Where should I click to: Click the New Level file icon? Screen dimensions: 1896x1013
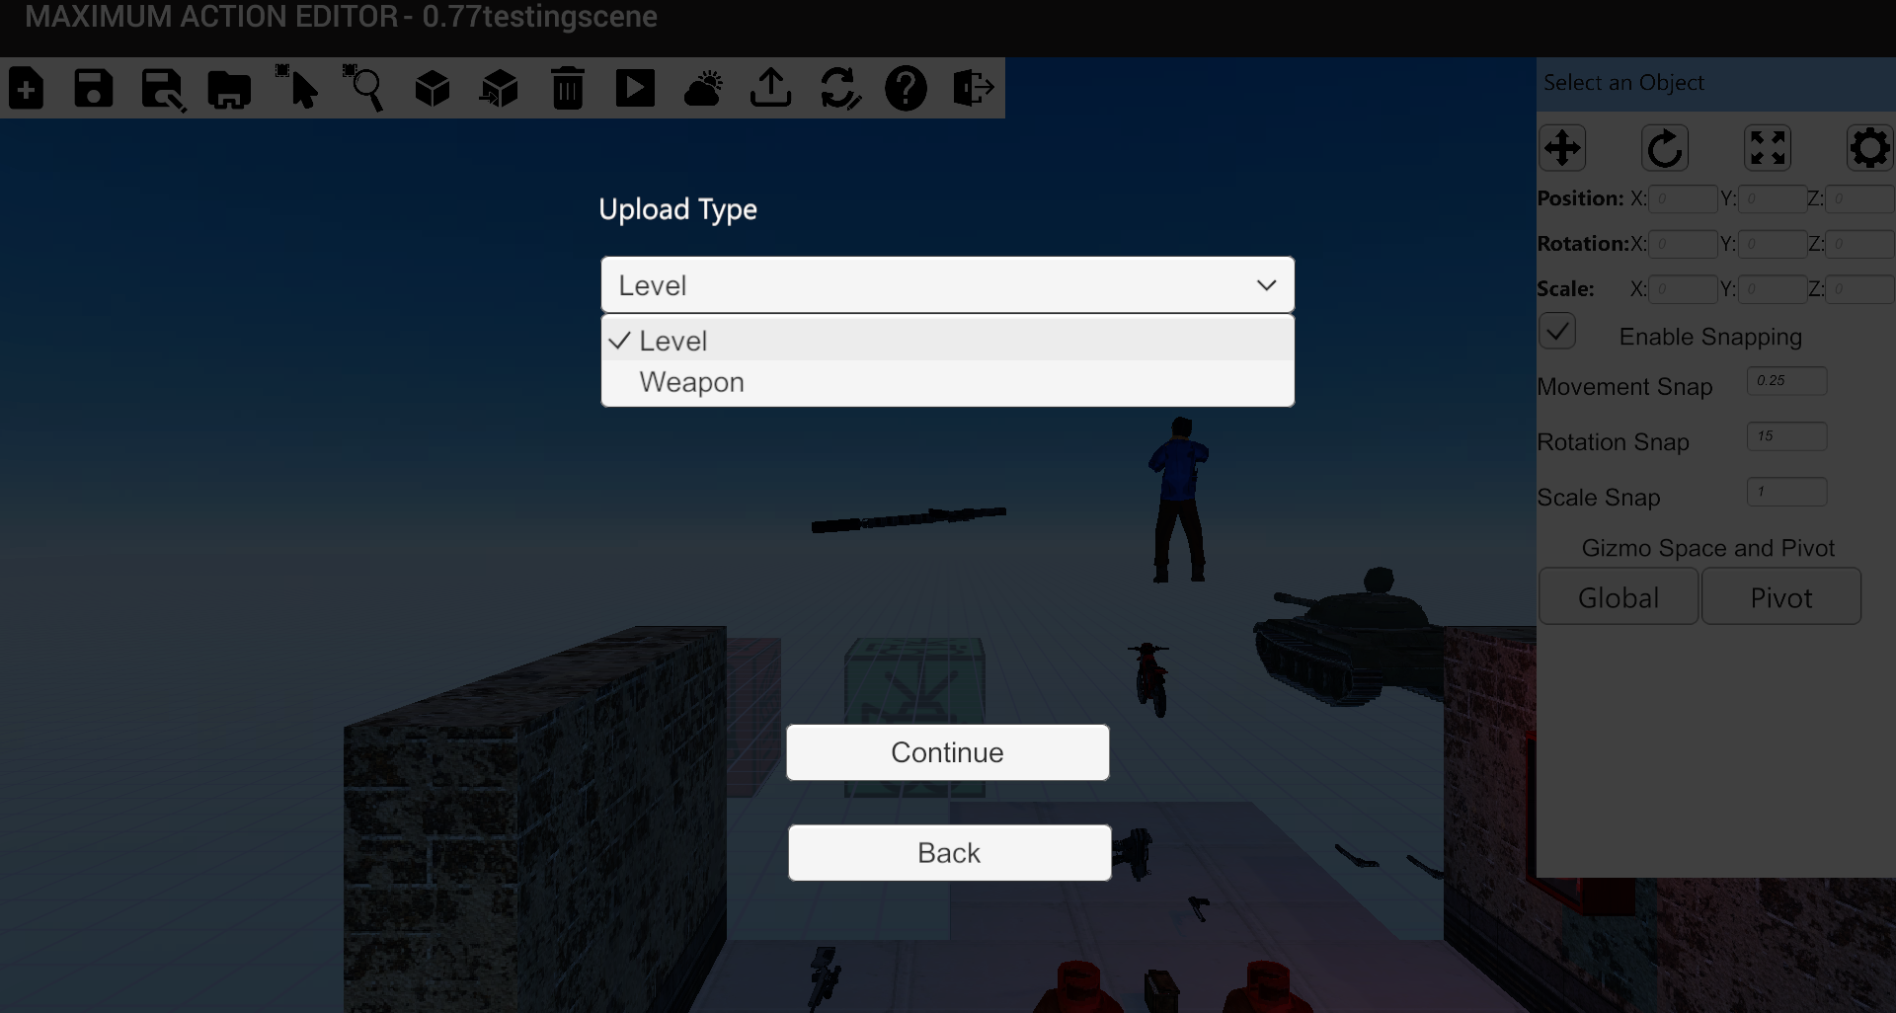point(27,89)
